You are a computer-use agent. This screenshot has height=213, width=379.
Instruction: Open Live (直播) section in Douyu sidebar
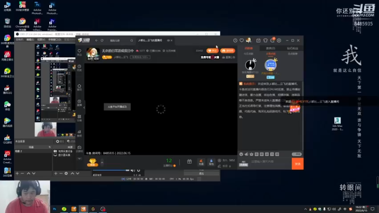(x=79, y=103)
